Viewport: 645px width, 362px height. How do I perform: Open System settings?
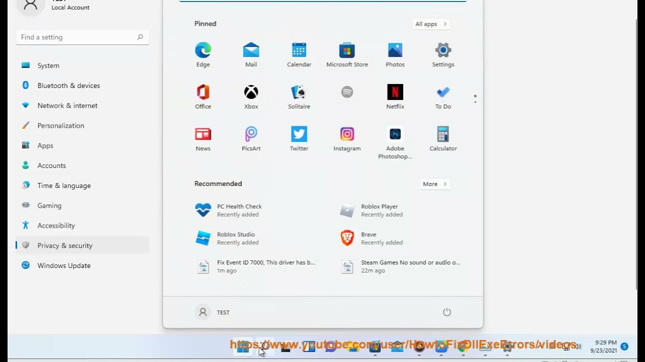(83, 65)
